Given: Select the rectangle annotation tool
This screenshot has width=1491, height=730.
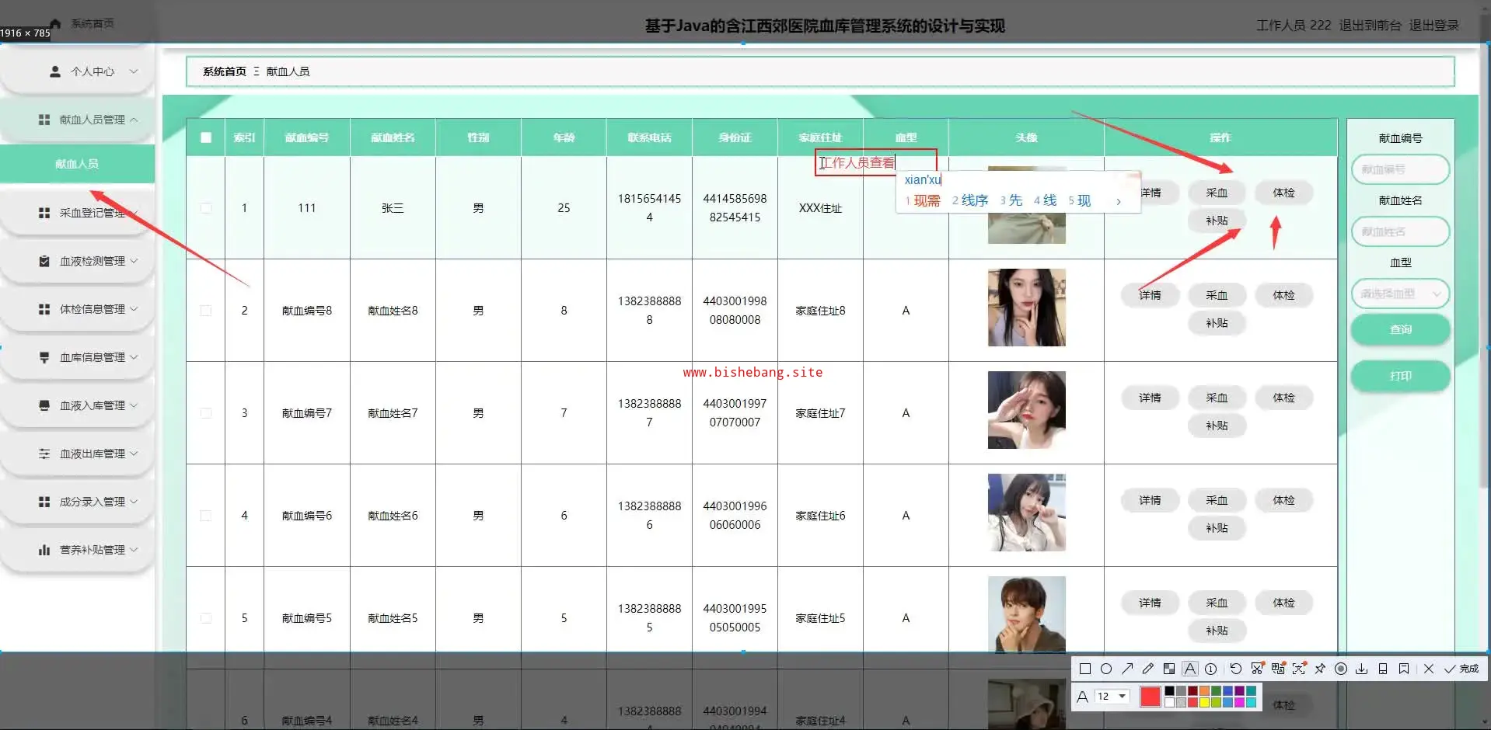Looking at the screenshot, I should click(1085, 669).
